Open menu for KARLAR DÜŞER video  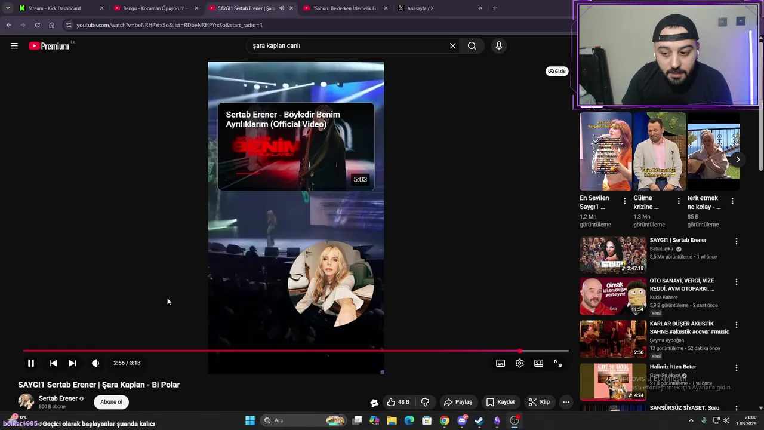pyautogui.click(x=736, y=325)
